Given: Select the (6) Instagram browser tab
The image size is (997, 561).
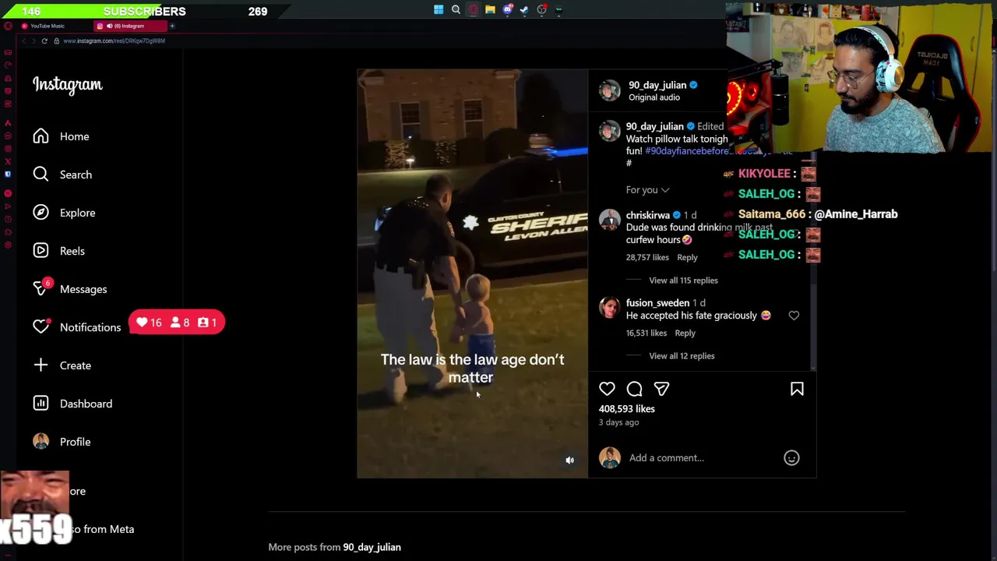Looking at the screenshot, I should (130, 26).
